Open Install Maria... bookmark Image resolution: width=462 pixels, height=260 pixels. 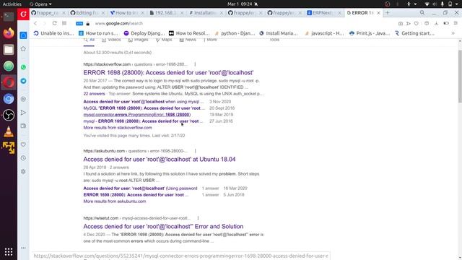(278, 33)
